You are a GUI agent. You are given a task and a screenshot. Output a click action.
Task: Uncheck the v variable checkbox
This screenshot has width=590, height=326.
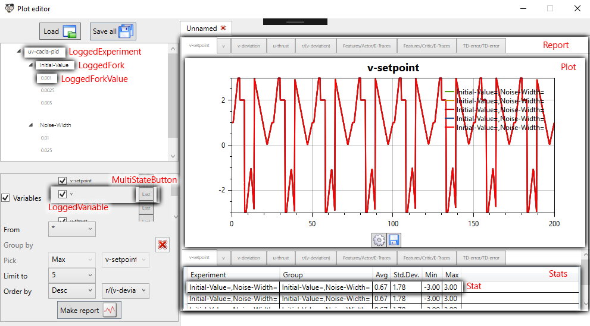pos(63,194)
